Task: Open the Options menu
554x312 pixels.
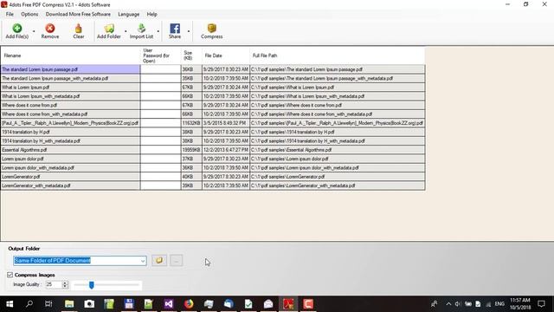Action: [29, 14]
